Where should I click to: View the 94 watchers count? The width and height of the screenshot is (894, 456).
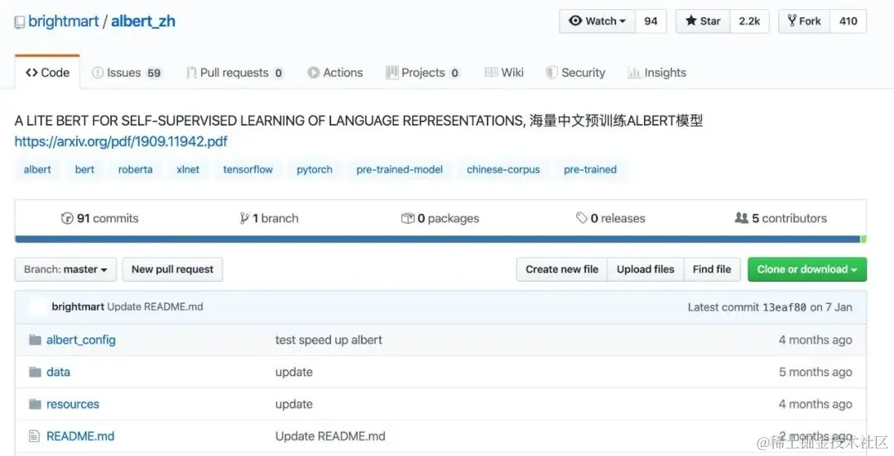(651, 21)
